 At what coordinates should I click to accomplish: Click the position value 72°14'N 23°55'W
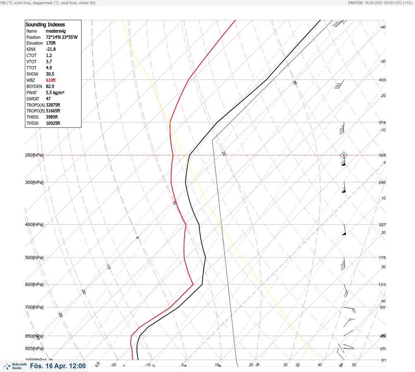62,37
